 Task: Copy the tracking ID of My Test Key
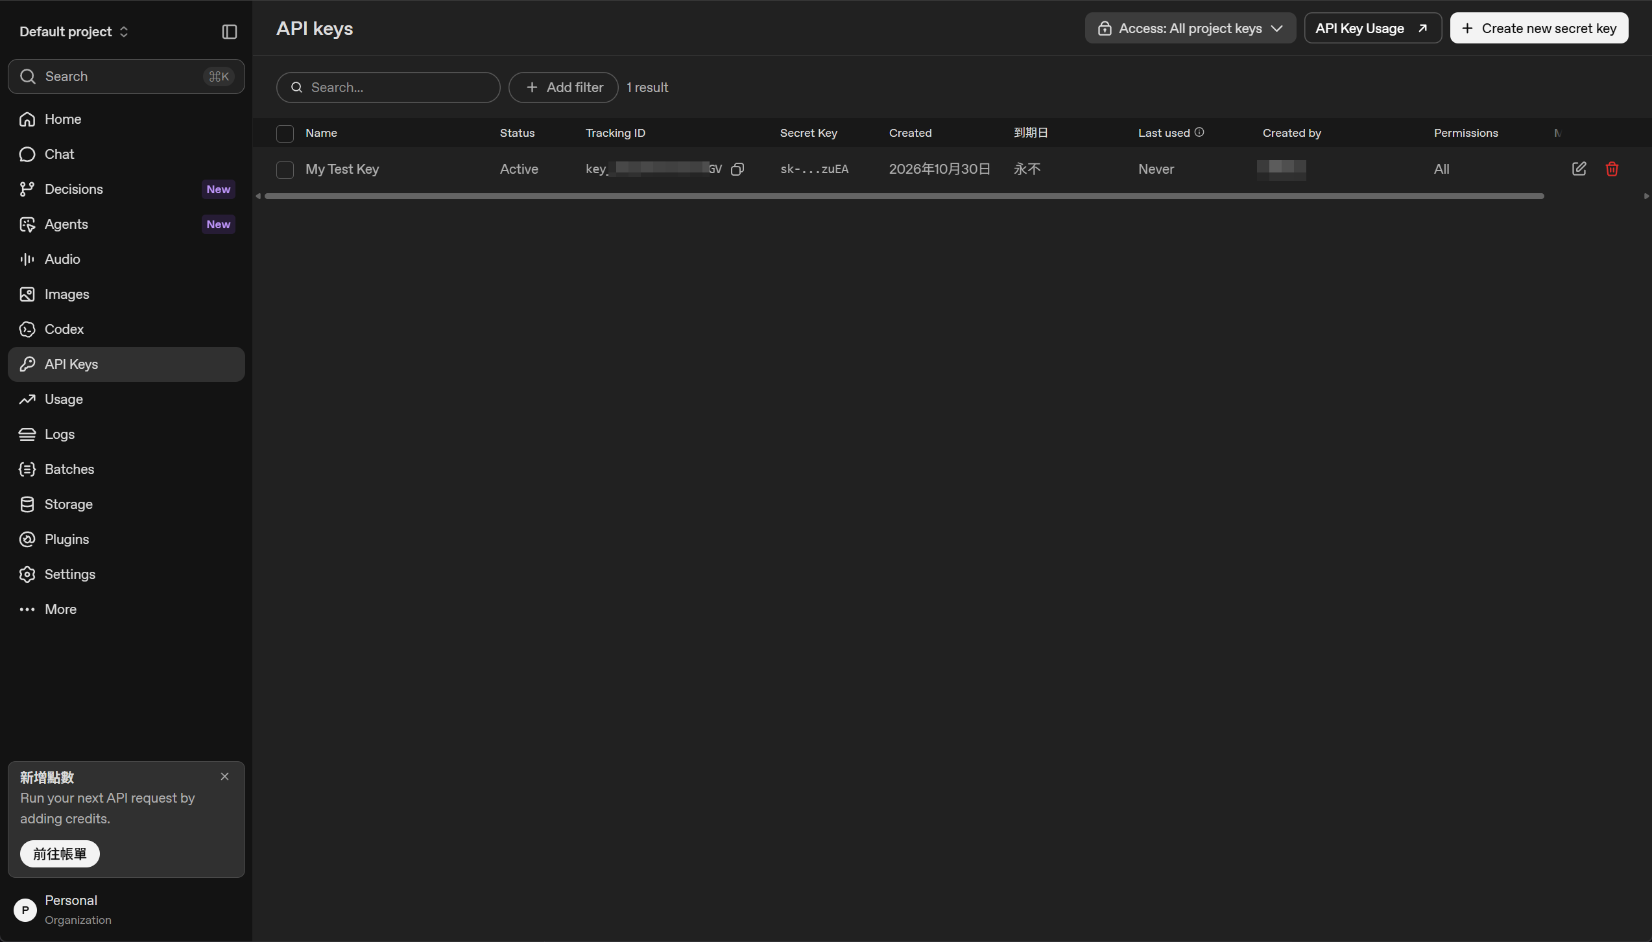[x=737, y=169]
